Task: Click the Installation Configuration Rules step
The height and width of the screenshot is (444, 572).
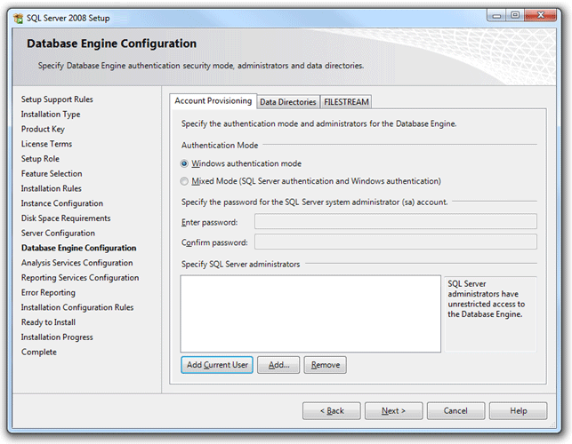Action: [77, 307]
